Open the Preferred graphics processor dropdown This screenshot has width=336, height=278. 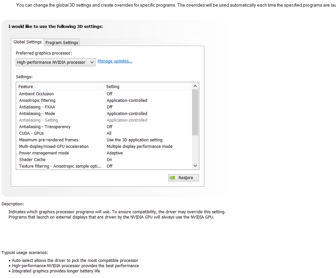pyautogui.click(x=56, y=62)
